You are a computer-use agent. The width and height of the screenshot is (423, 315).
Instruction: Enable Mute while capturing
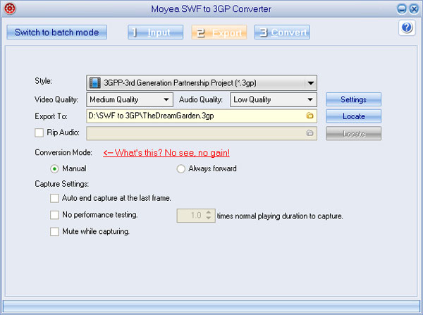click(54, 232)
